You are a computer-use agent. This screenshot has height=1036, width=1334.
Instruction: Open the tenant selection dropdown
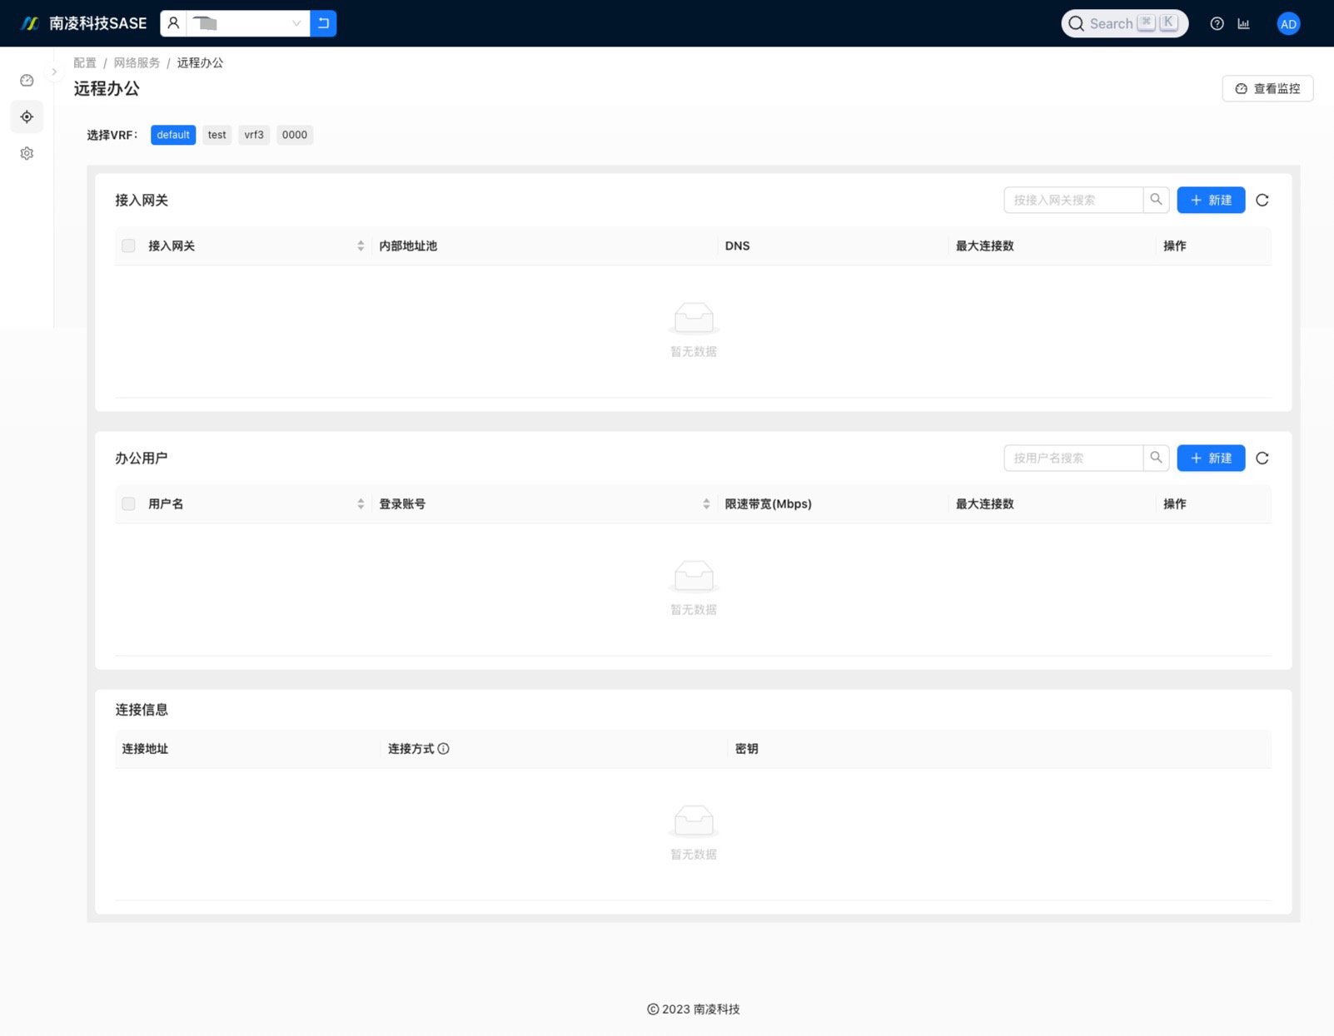247,23
